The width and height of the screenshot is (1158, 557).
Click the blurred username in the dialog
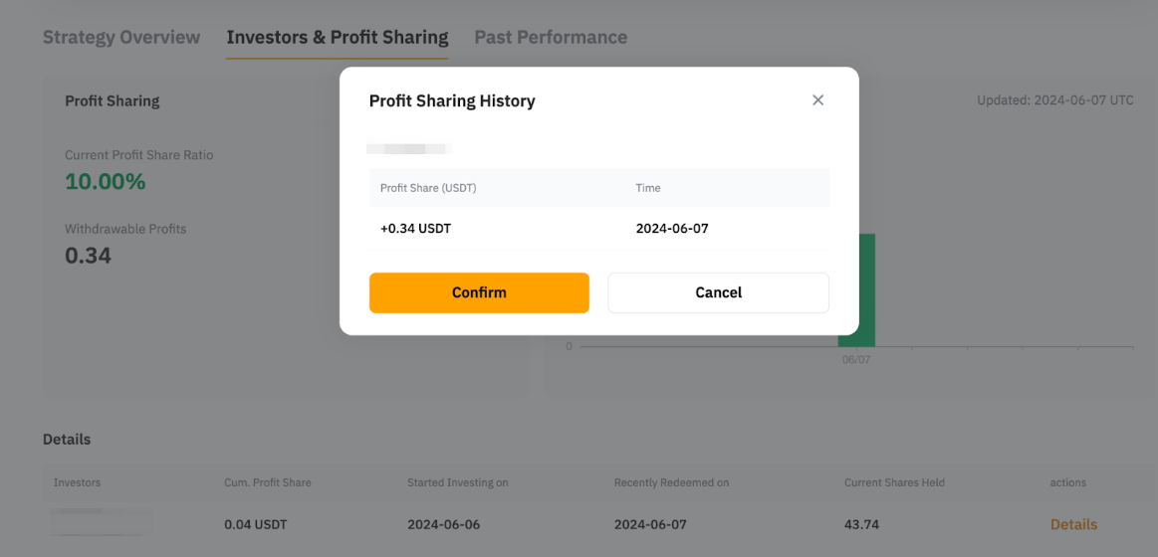coord(408,149)
